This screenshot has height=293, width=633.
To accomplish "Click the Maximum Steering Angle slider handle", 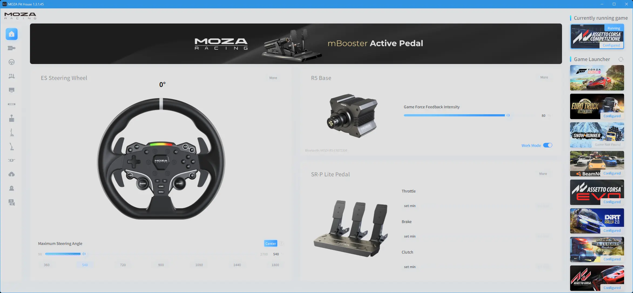I will tap(84, 254).
